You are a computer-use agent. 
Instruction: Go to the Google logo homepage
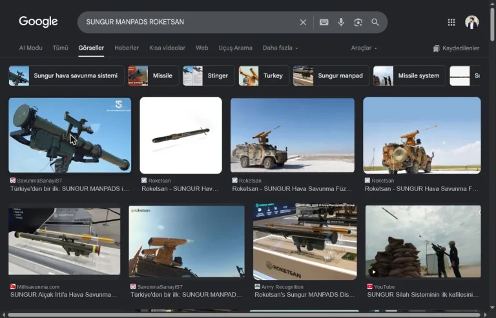(38, 21)
